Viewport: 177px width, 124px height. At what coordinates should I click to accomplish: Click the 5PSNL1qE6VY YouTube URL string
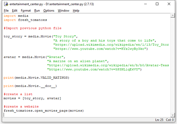tap(94, 70)
